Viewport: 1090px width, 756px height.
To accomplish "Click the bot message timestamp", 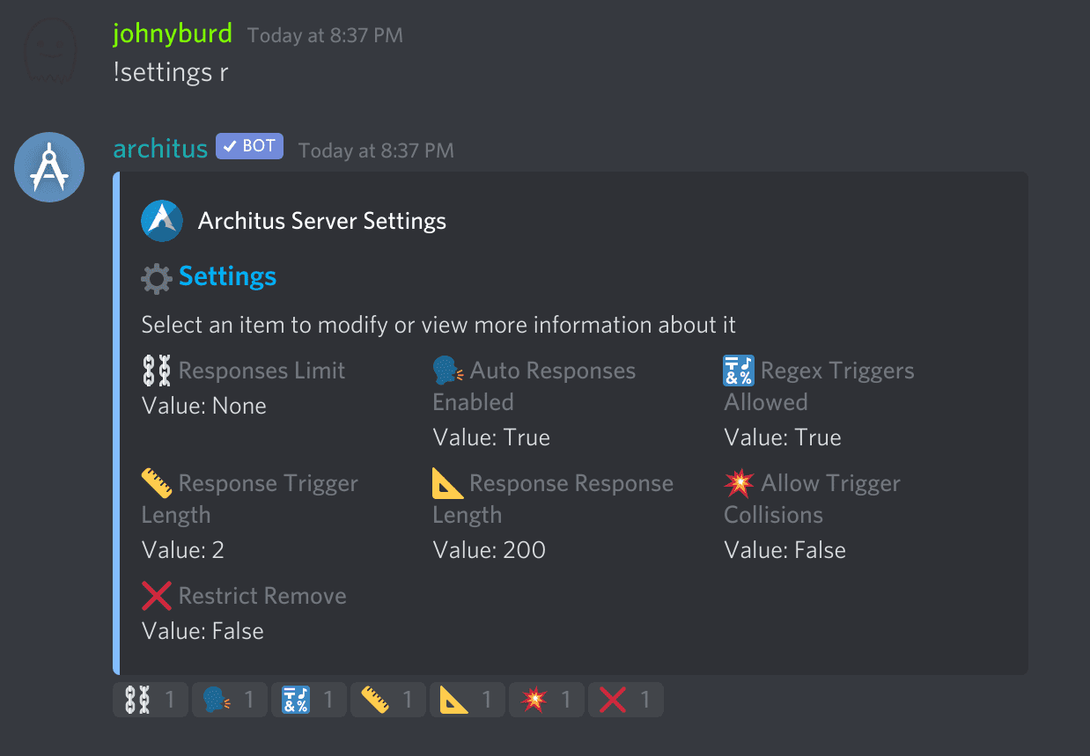I will point(376,150).
